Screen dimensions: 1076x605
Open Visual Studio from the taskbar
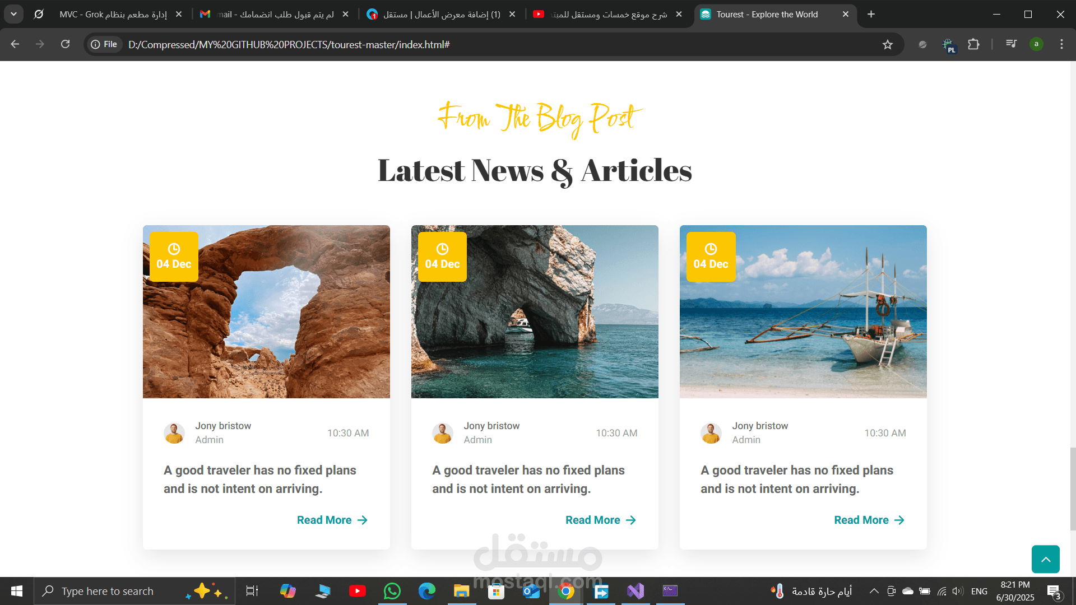coord(636,591)
